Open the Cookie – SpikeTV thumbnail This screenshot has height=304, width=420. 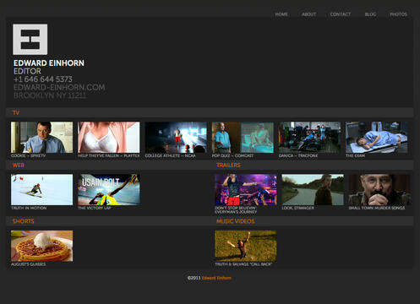[41, 138]
